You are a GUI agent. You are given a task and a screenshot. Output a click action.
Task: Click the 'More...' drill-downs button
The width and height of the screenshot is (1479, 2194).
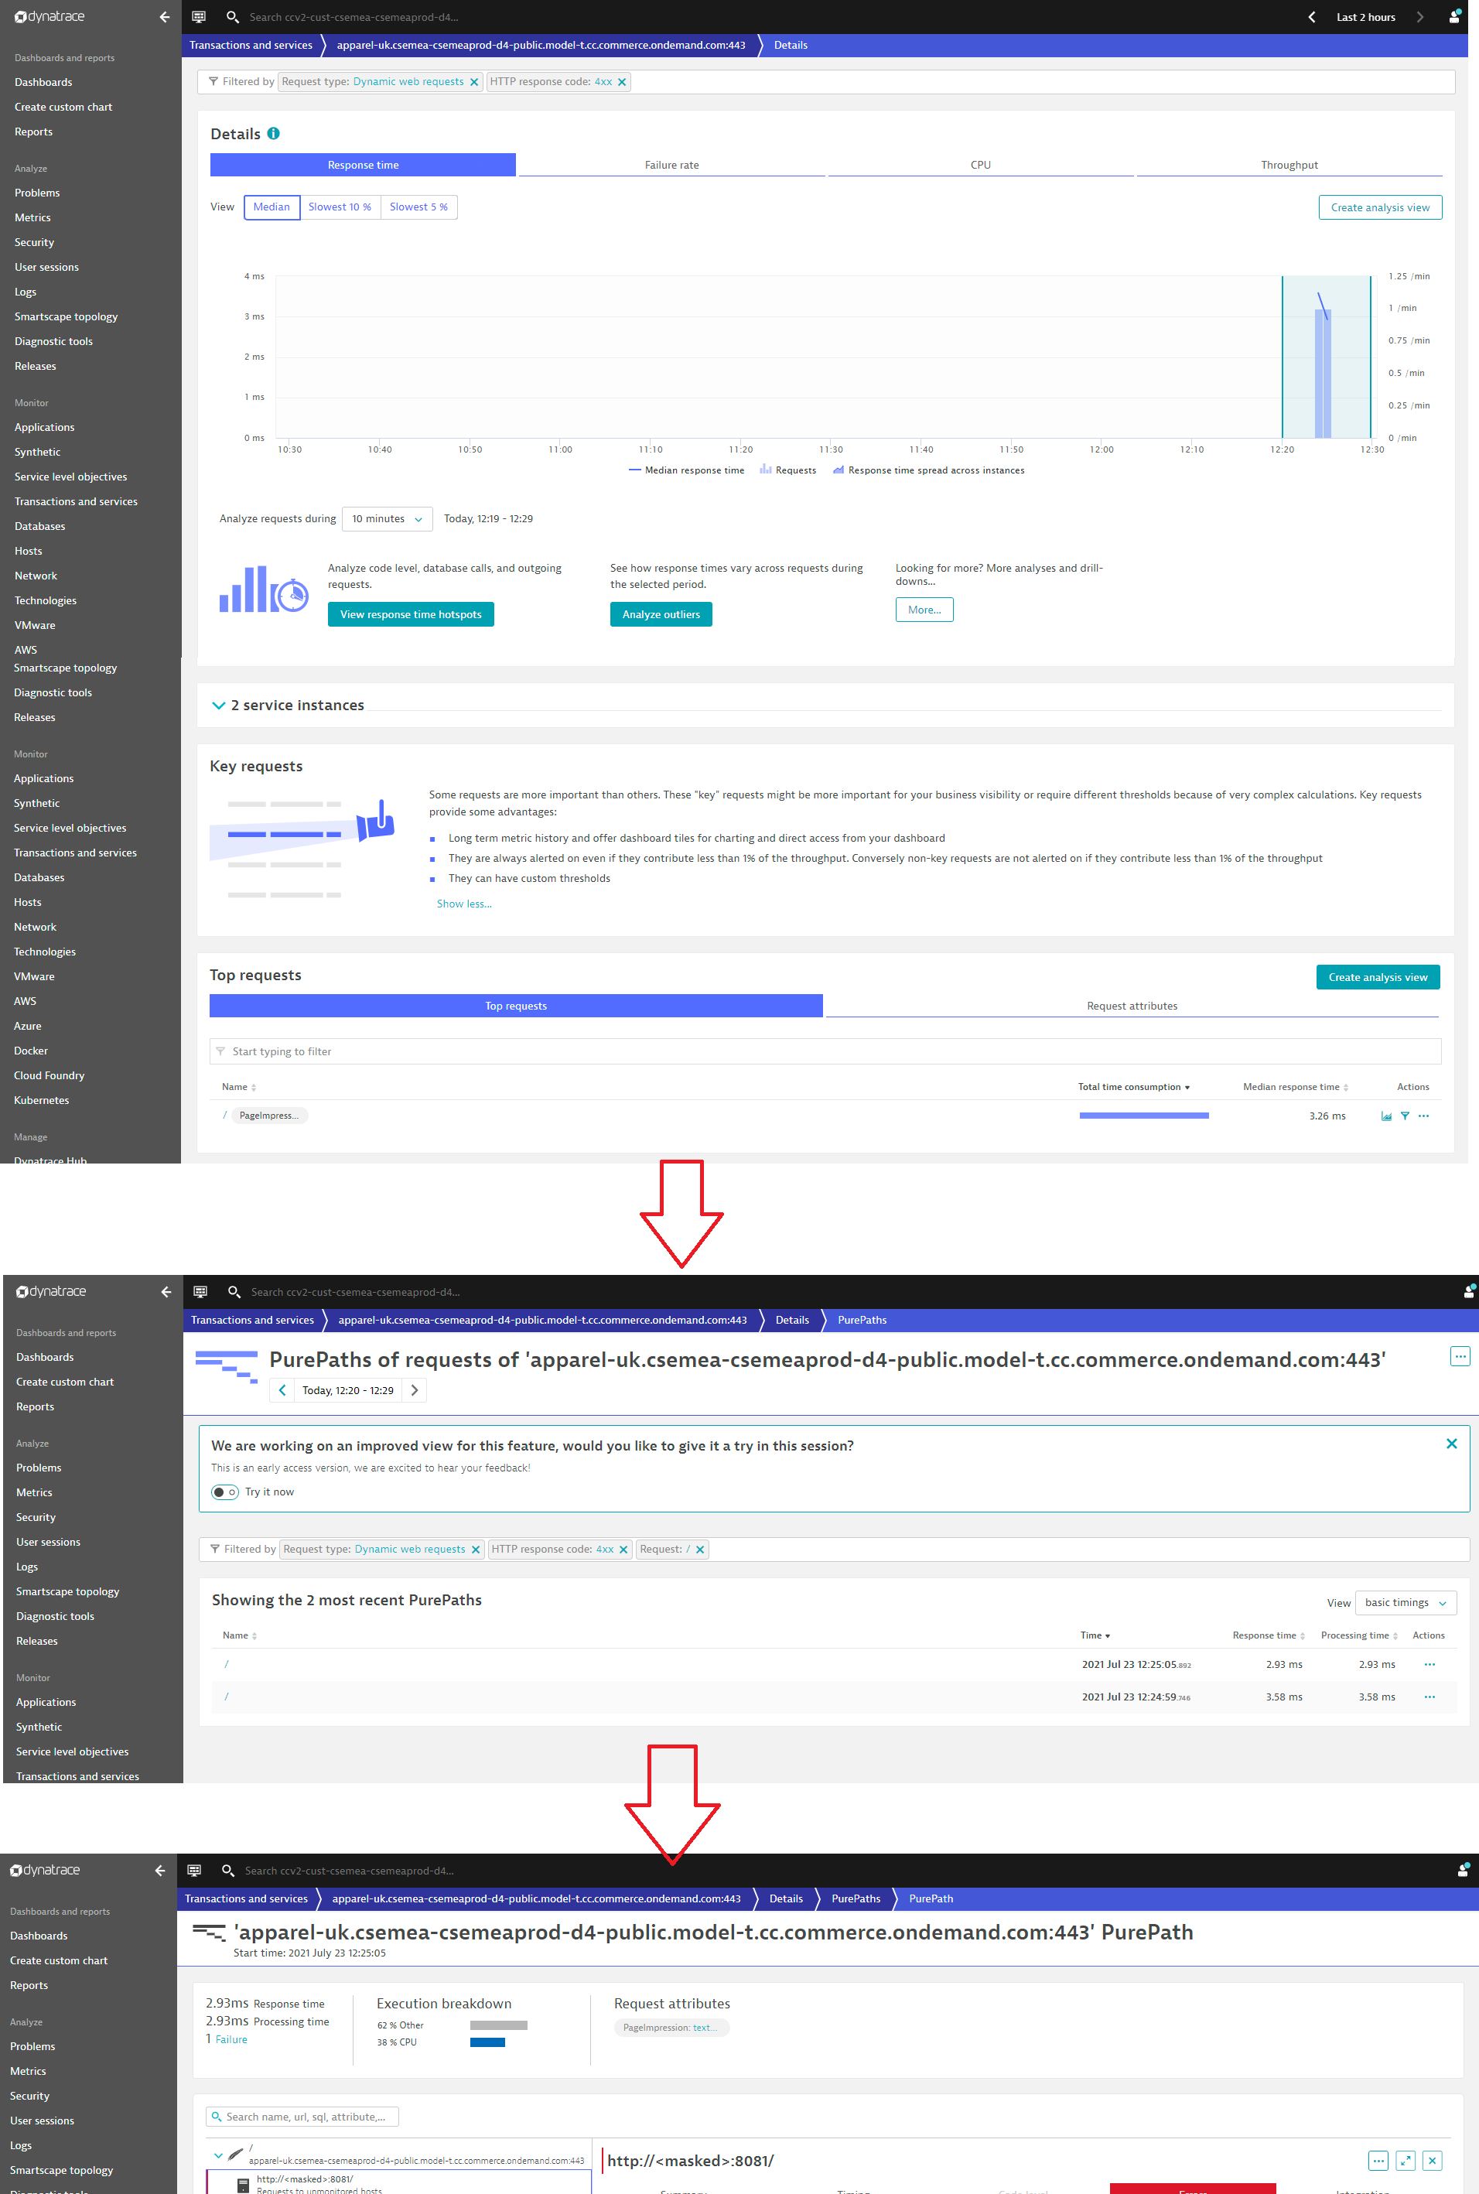(924, 610)
